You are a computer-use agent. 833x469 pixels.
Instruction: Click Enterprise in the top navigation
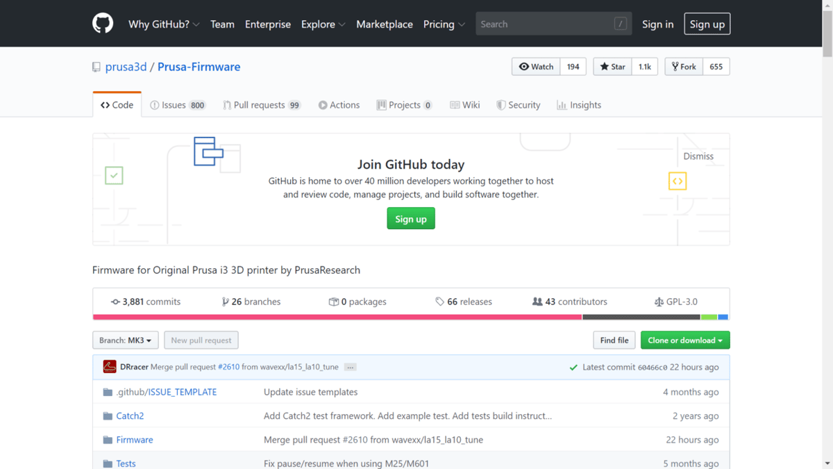click(x=268, y=24)
